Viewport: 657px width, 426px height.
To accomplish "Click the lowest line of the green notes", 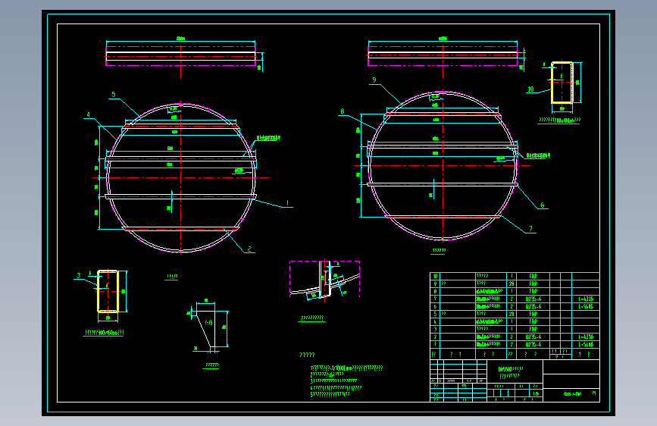I will pyautogui.click(x=330, y=395).
